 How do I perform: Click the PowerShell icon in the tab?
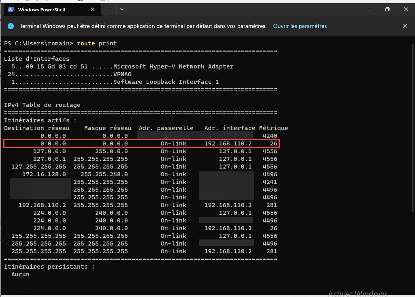[11, 9]
